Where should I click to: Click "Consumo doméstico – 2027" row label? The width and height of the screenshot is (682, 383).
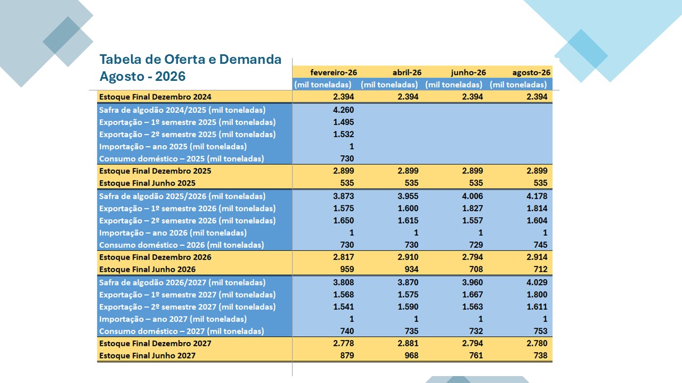click(182, 331)
